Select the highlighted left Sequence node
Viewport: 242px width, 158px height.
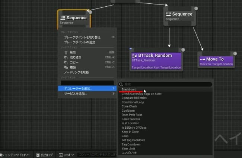tap(74, 20)
